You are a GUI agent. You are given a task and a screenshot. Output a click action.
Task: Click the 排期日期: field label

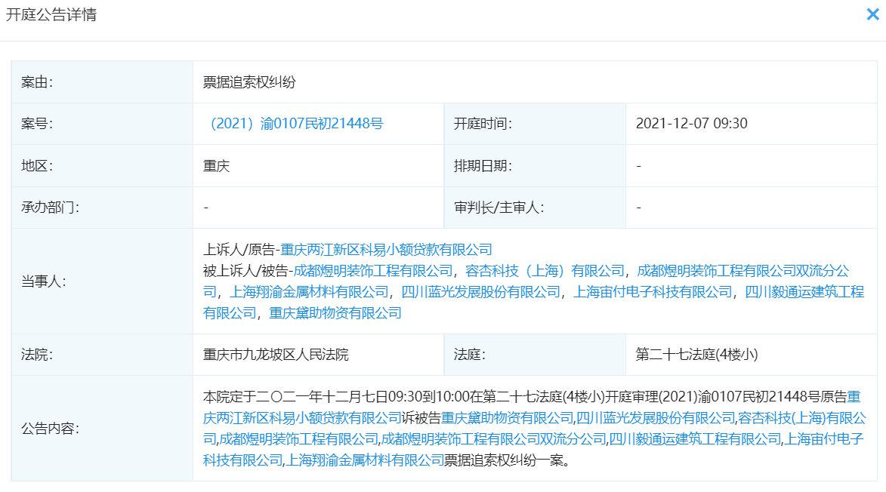pos(483,166)
